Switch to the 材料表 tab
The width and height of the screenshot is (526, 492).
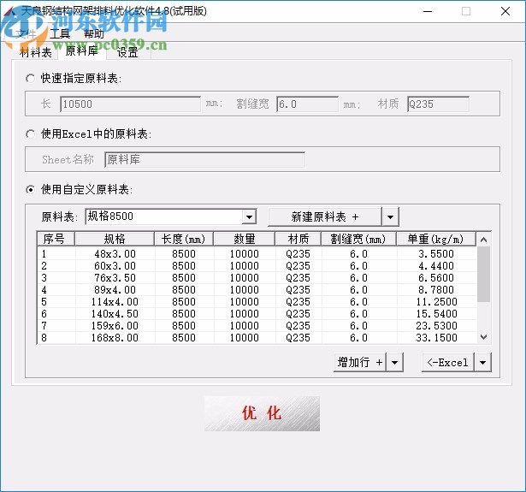click(x=36, y=52)
